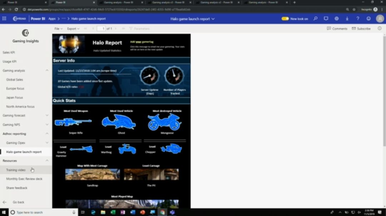Open Microsoft Teams from the taskbar
Viewport: 386px width, 216px height.
172,212
